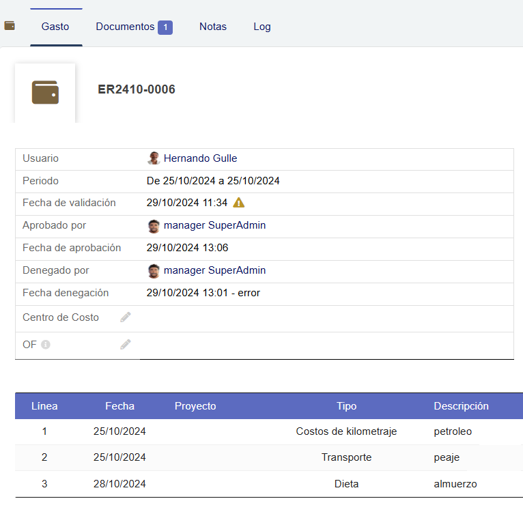This screenshot has height=514, width=523.
Task: Click the OF info help icon
Action: [46, 345]
